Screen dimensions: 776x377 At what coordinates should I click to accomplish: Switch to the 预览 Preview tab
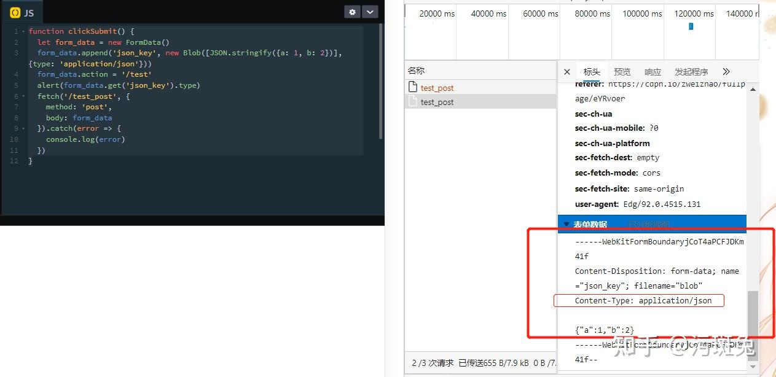pyautogui.click(x=622, y=71)
